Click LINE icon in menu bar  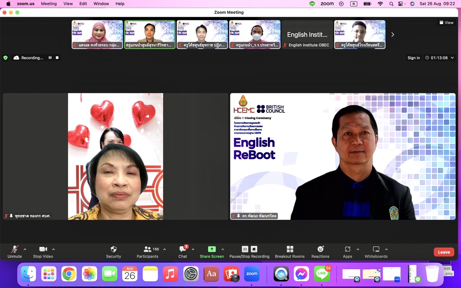312,4
